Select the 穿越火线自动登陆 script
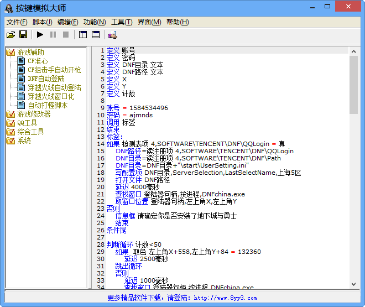Image resolution: width=365 pixels, height=307 pixels. click(54, 87)
